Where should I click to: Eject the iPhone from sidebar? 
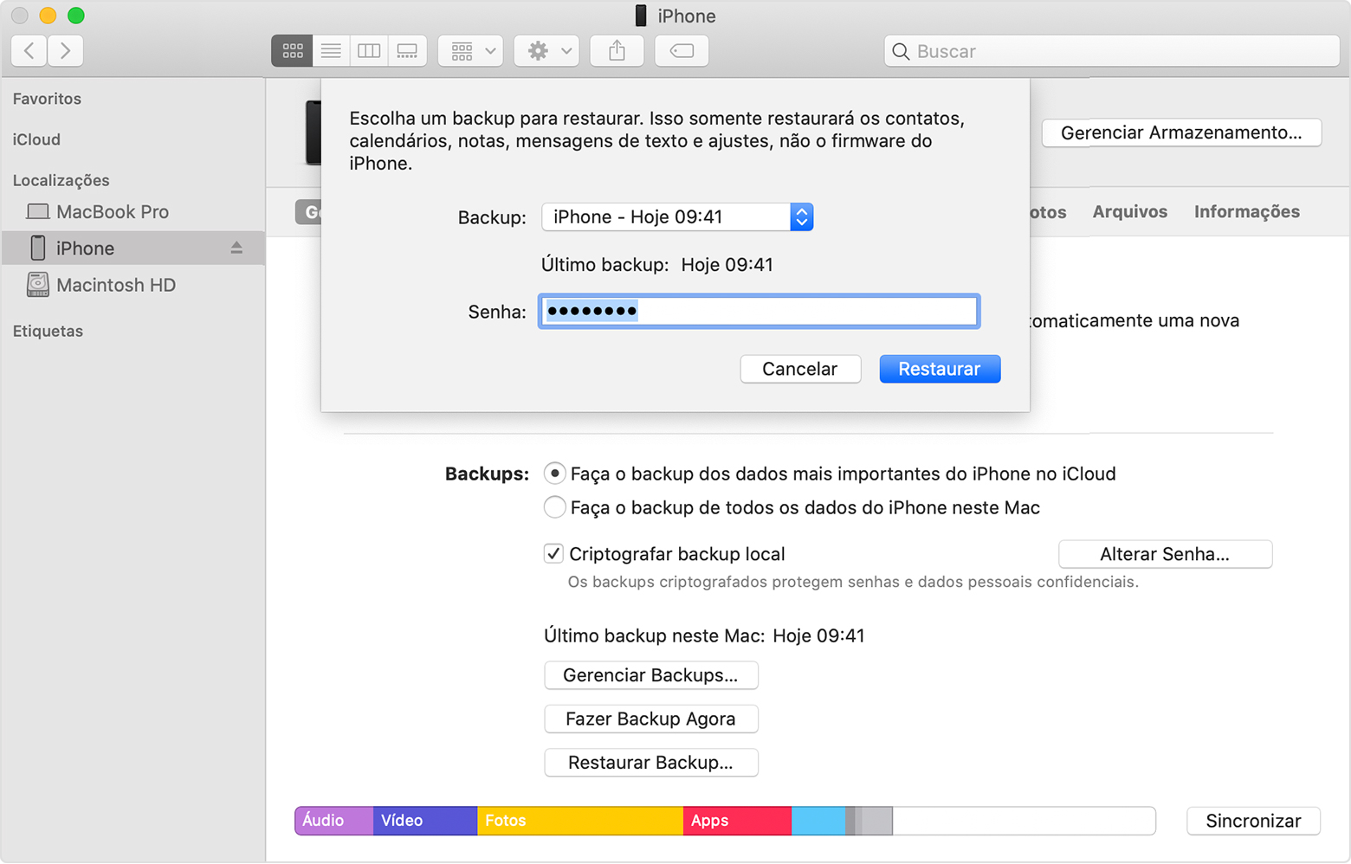point(236,248)
